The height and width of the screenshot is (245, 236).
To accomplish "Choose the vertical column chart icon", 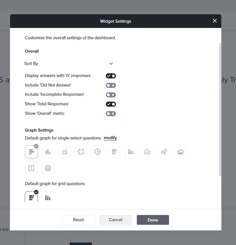I will [48, 152].
